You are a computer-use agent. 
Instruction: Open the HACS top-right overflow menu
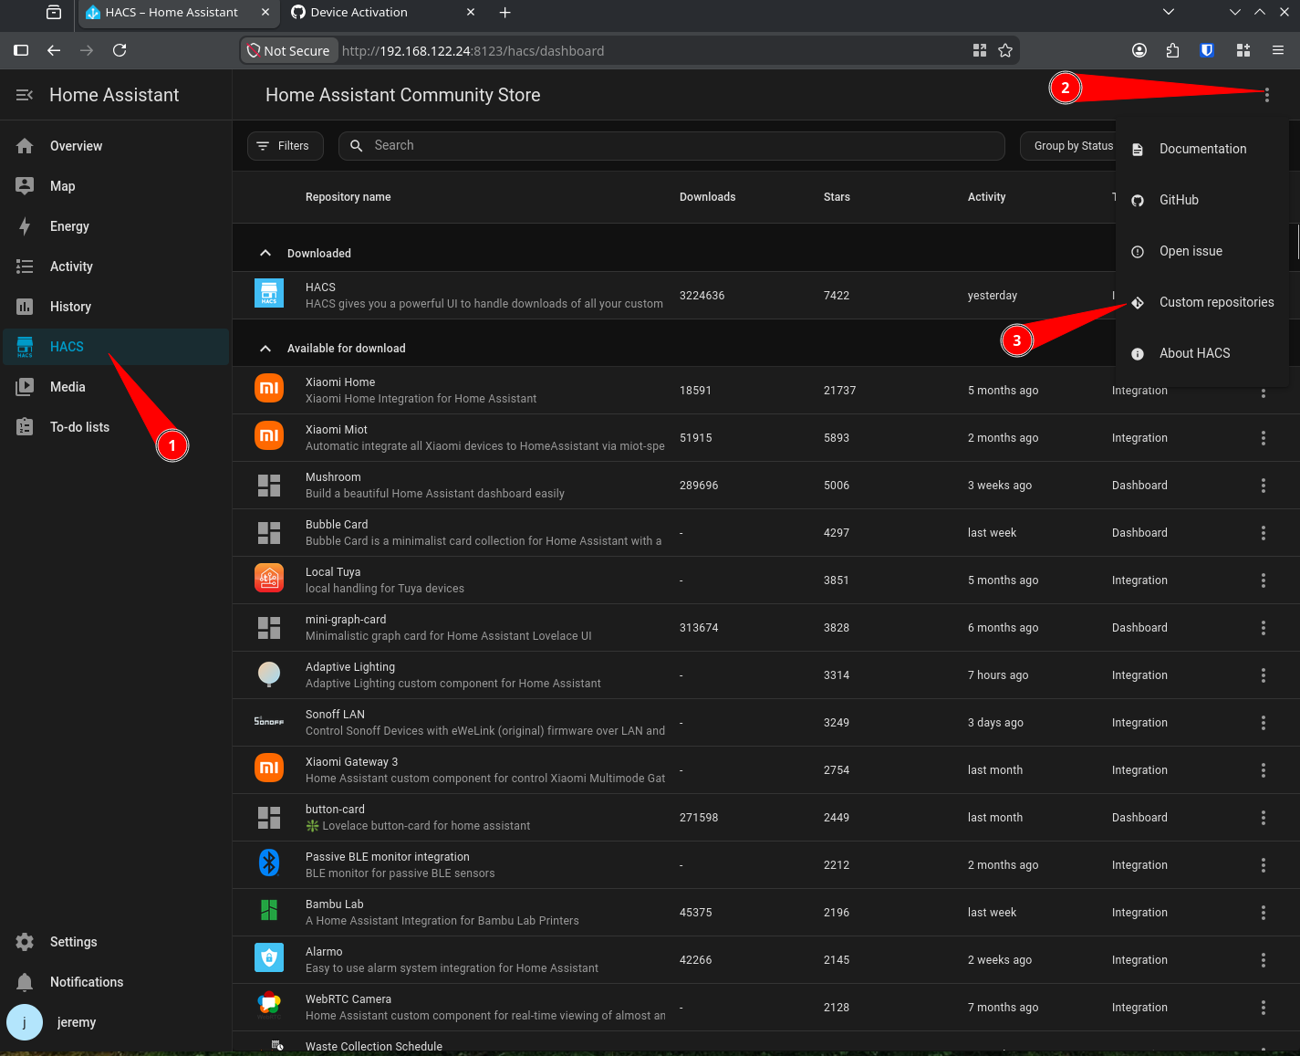pyautogui.click(x=1267, y=95)
